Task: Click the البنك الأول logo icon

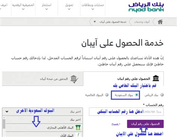Action: tap(78, 135)
